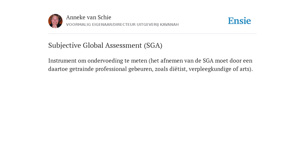Click Anneke van Schie's profile photo
The image size is (305, 152).
tap(55, 21)
